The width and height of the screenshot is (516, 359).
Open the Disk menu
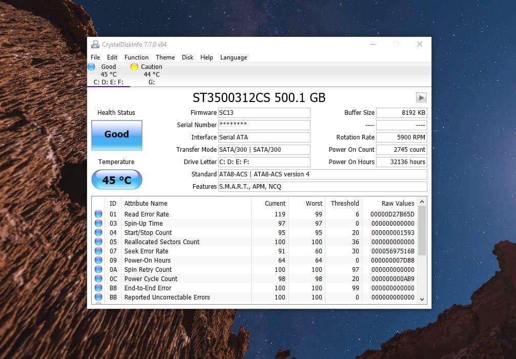(188, 57)
